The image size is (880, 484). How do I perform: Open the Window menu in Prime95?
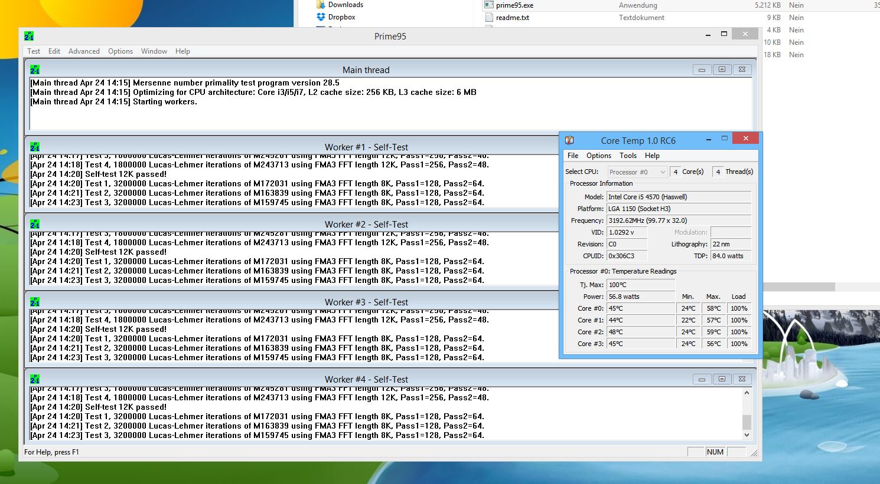(x=154, y=51)
